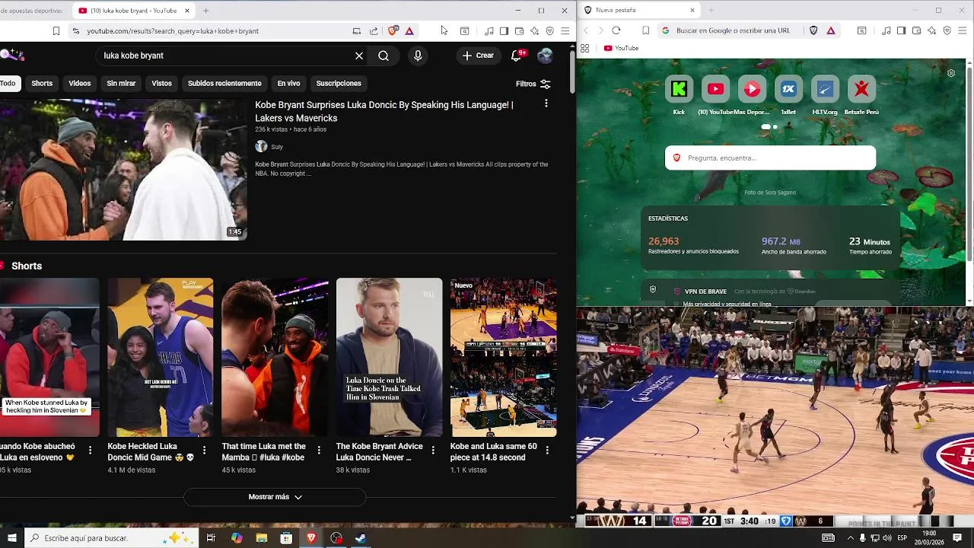Reload the Nueva pestaña window
Screen dimensions: 974x548
[x=616, y=30]
